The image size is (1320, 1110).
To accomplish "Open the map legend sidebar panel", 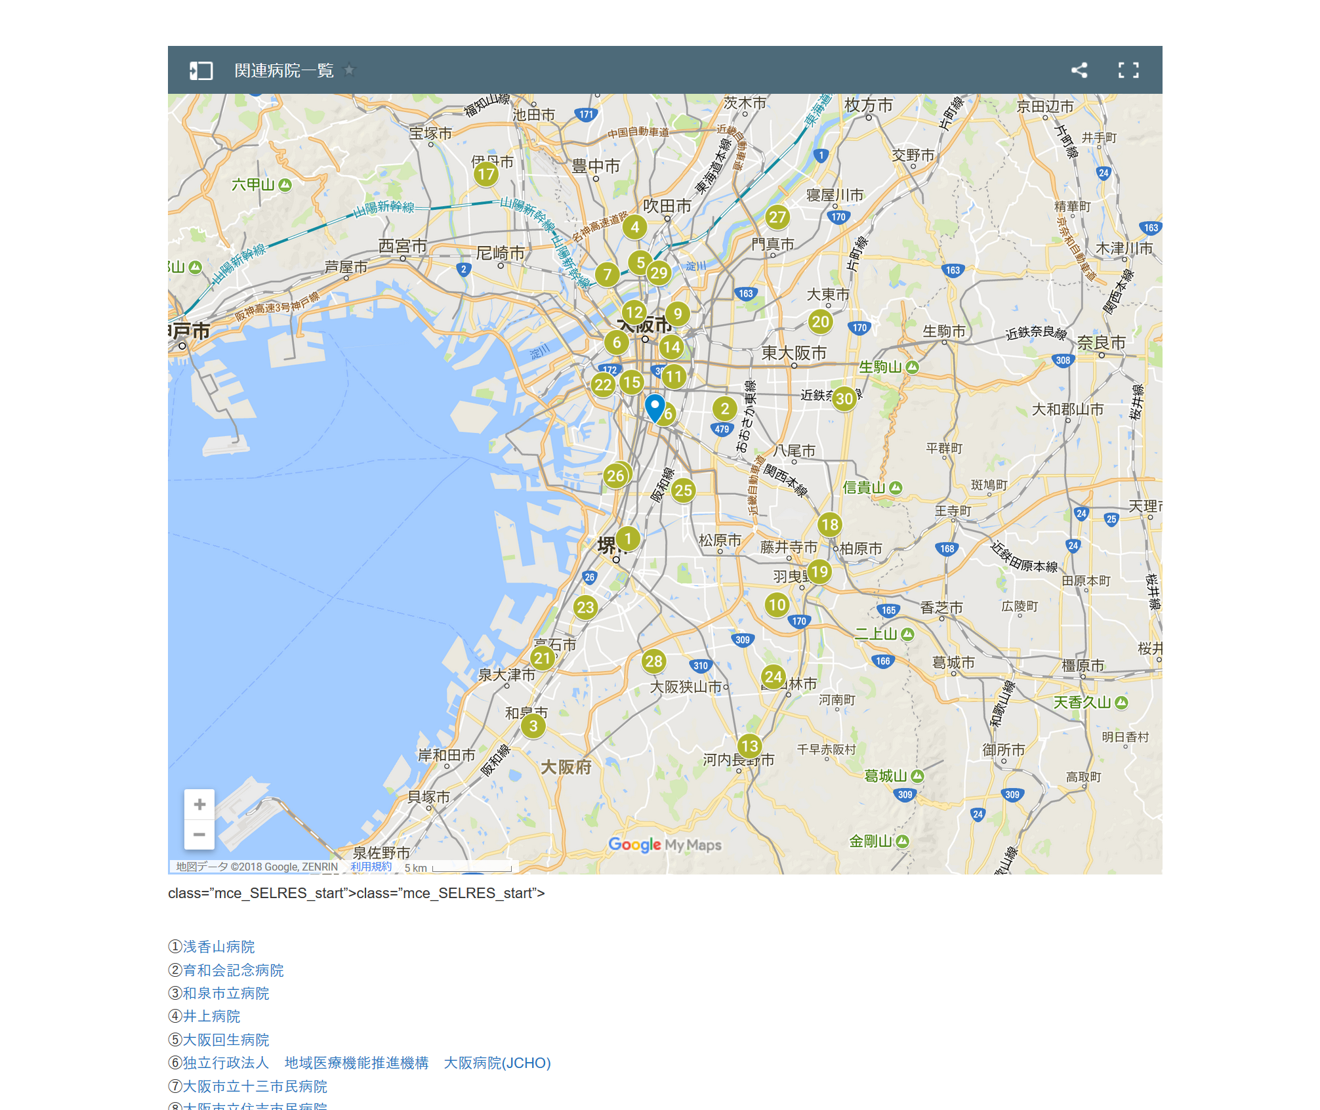I will coord(201,70).
